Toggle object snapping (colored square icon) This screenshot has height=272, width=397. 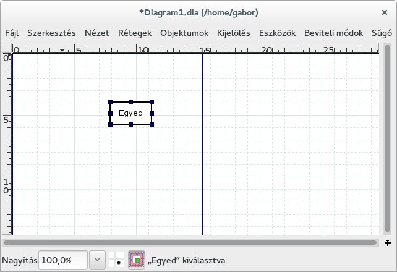coord(136,260)
